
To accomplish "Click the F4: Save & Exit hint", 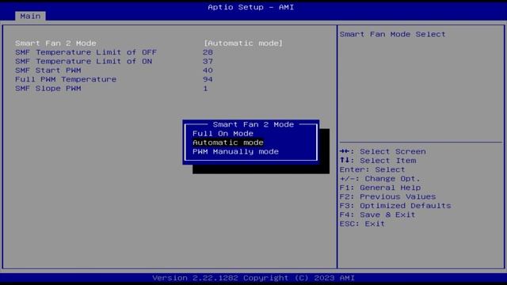I will [x=377, y=215].
